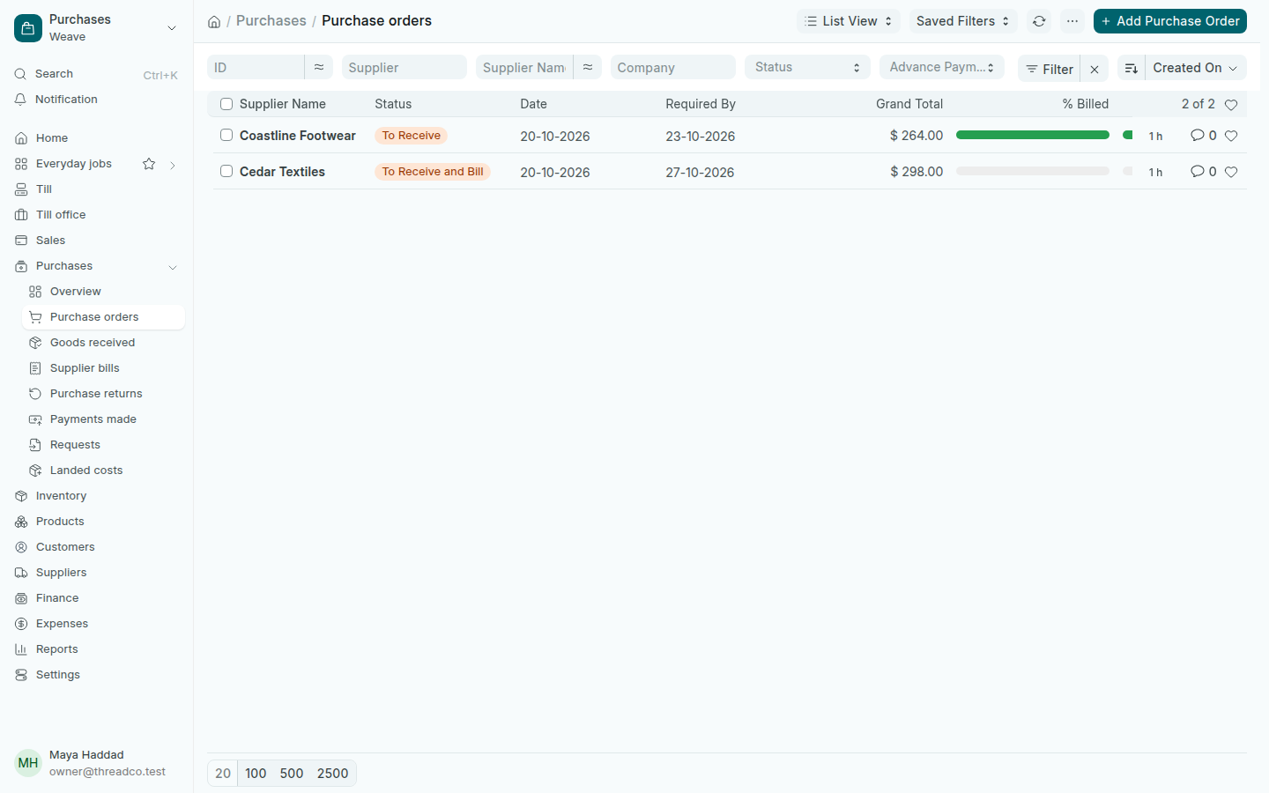
Task: Open the Created On sort dropdown
Action: point(1196,68)
